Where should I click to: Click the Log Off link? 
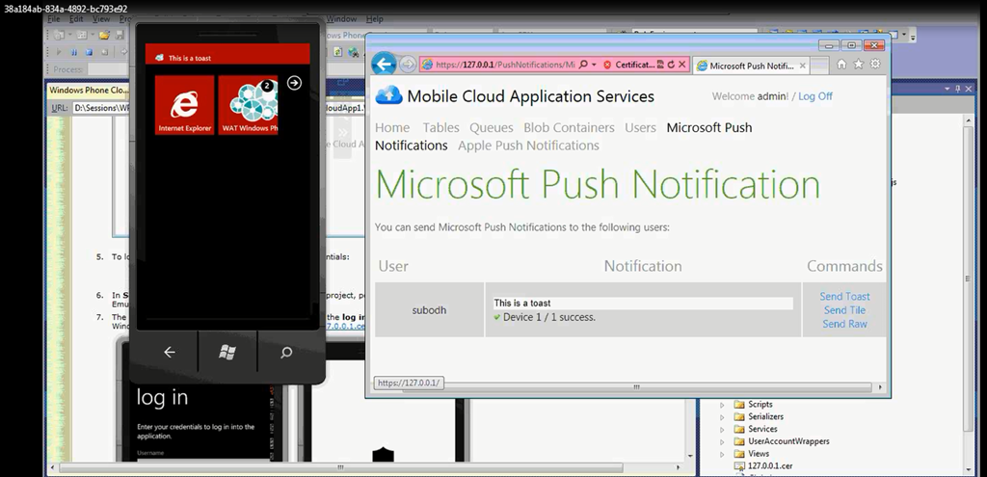coord(815,96)
